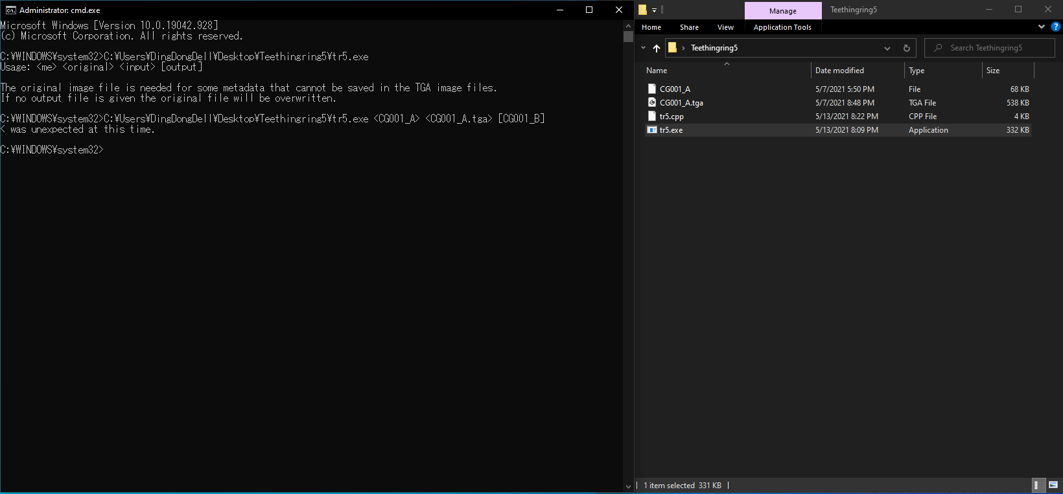Open the recent locations dropdown arrow

point(643,48)
